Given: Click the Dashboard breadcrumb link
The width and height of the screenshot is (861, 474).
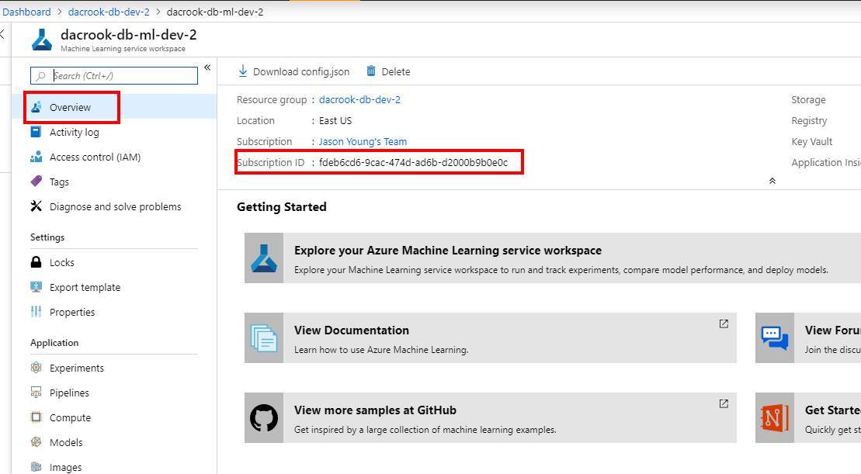Looking at the screenshot, I should (x=26, y=12).
